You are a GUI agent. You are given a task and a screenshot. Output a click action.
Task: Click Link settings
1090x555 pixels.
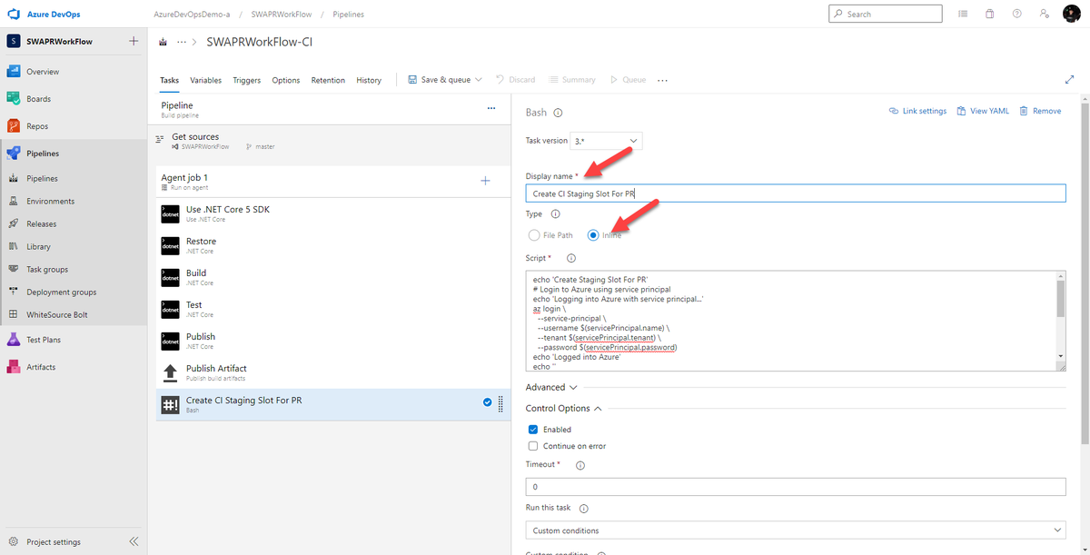pyautogui.click(x=917, y=111)
